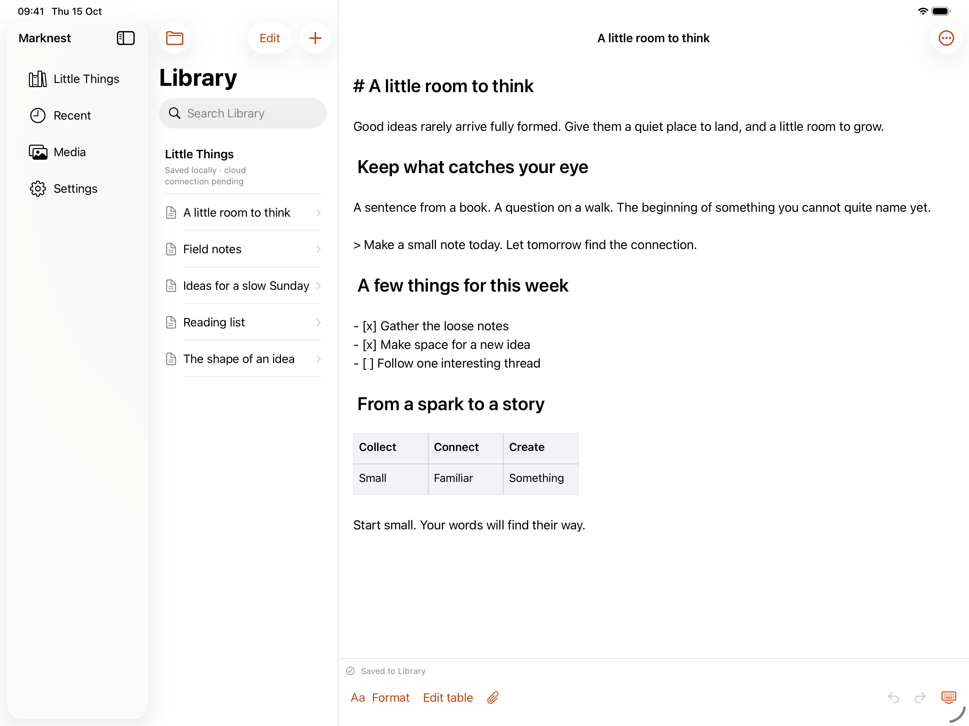
Task: Show the keyboard using keyboard icon
Action: [x=949, y=697]
